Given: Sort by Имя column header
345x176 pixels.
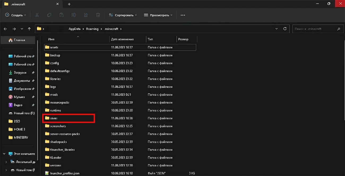Looking at the screenshot, I should tap(51, 39).
